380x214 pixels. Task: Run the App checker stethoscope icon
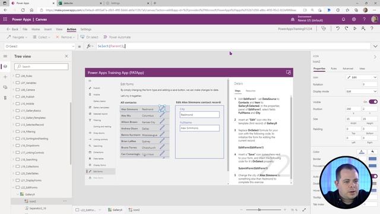click(x=324, y=29)
